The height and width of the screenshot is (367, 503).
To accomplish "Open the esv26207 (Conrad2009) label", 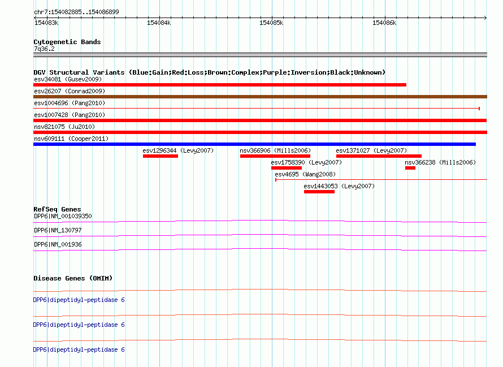I will coord(70,91).
